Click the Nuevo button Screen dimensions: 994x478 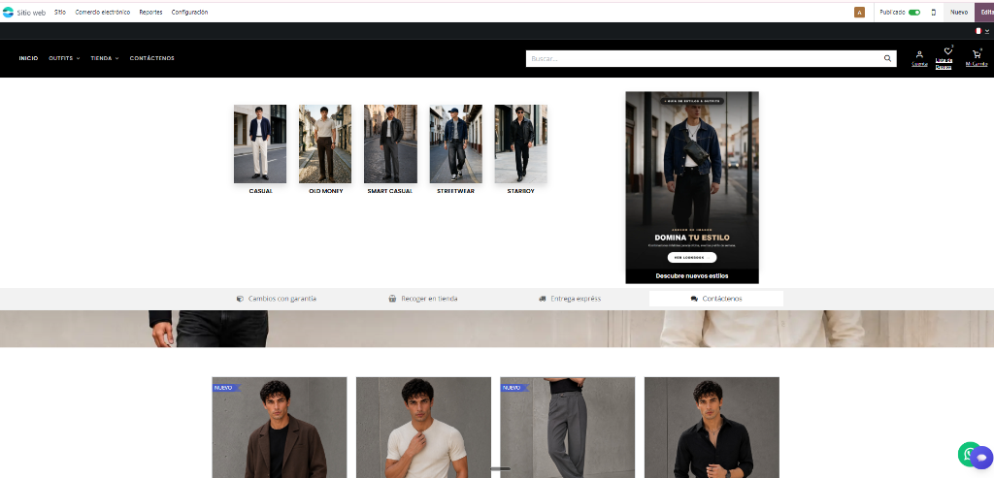959,12
